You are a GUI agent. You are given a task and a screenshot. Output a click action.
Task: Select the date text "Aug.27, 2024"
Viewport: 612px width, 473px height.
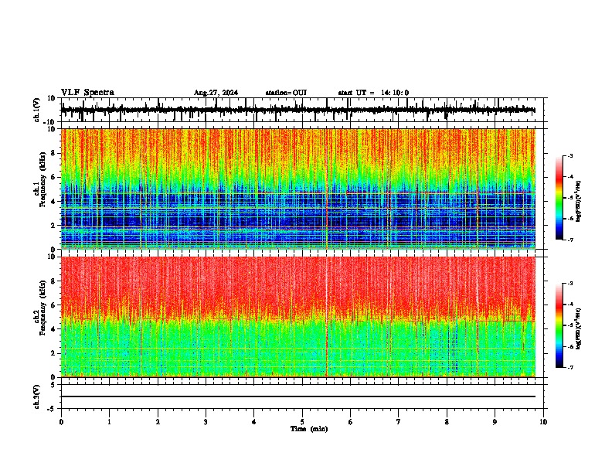[216, 93]
